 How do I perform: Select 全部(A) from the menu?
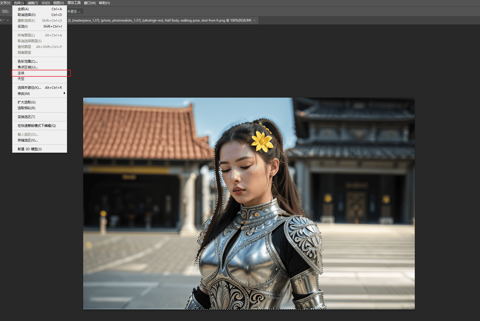click(x=40, y=9)
